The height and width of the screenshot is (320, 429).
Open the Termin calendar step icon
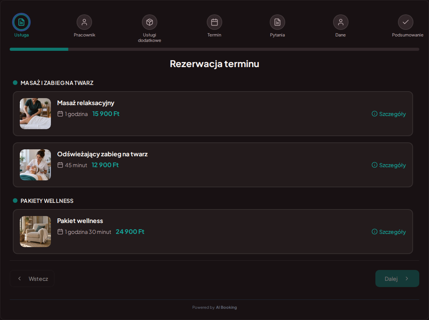214,22
